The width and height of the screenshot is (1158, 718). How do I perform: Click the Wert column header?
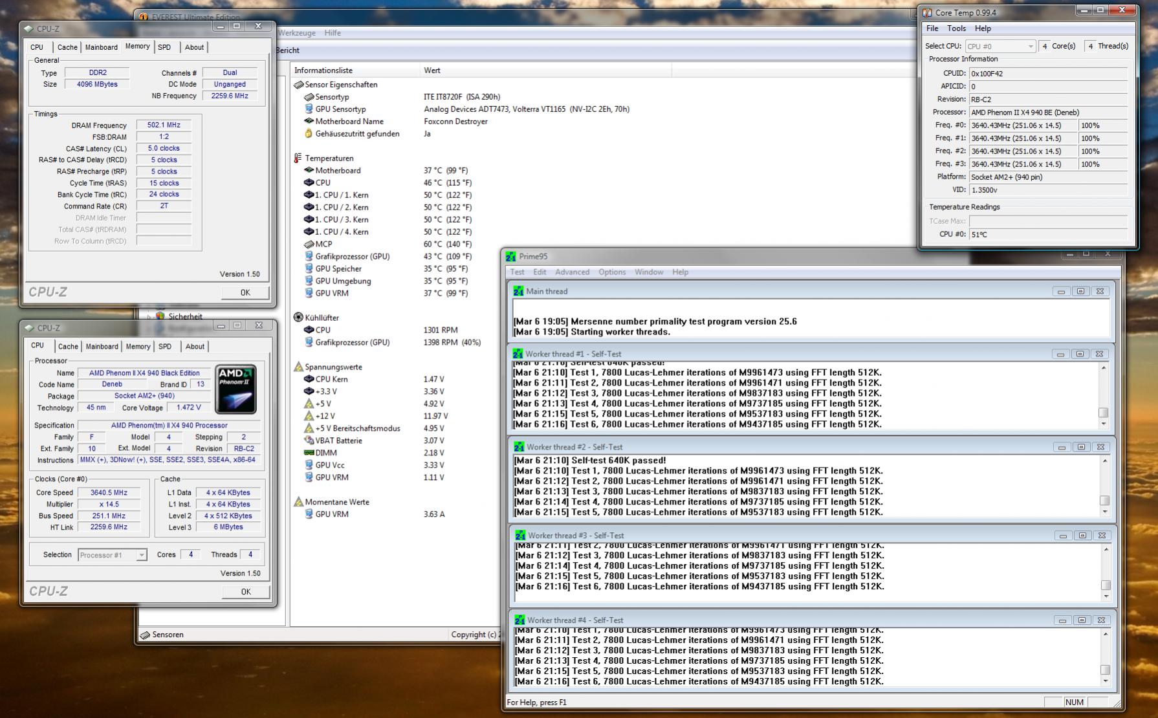[x=546, y=71]
